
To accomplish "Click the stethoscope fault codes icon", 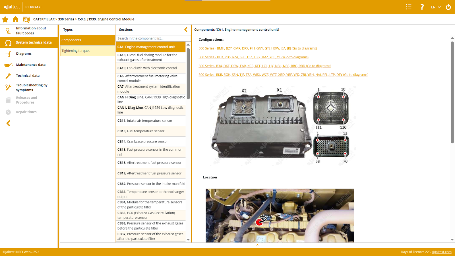I will coord(8,31).
